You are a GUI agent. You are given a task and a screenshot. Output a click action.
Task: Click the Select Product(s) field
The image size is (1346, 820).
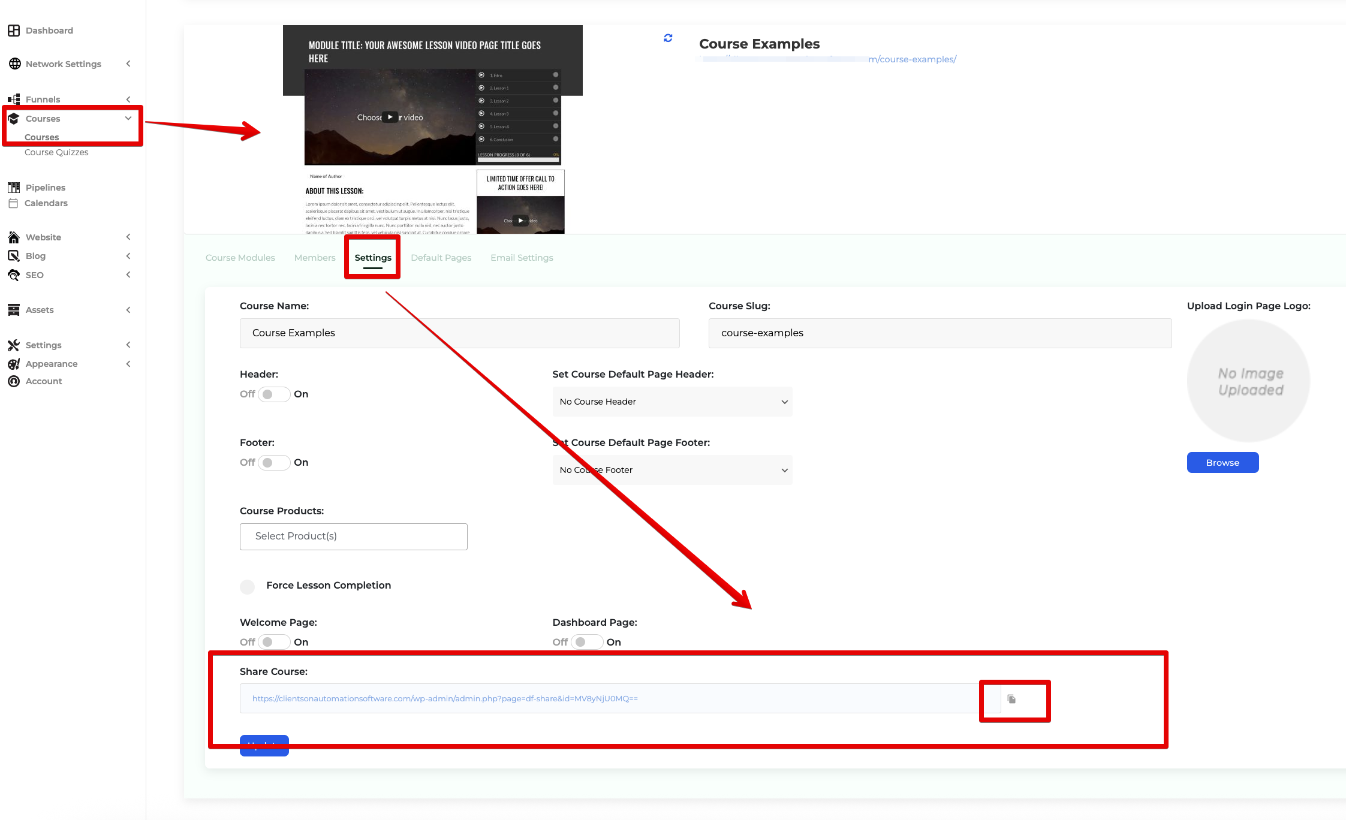pos(353,536)
